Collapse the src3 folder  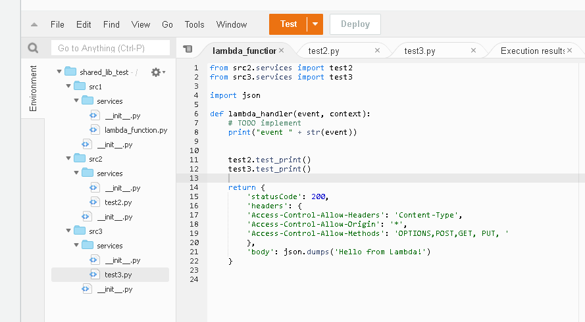(x=67, y=231)
